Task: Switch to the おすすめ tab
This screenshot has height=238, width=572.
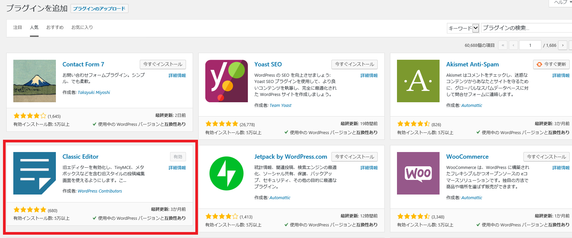Action: coord(55,28)
